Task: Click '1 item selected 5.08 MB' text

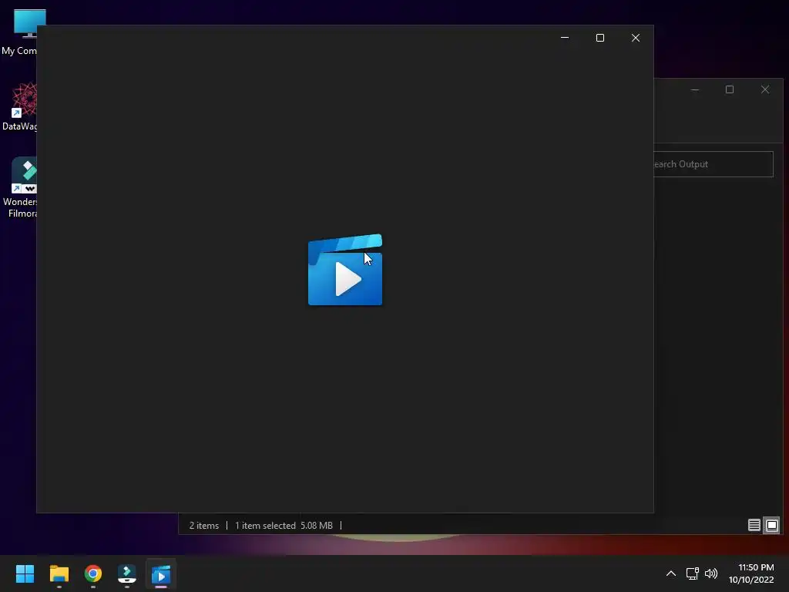Action: (284, 525)
